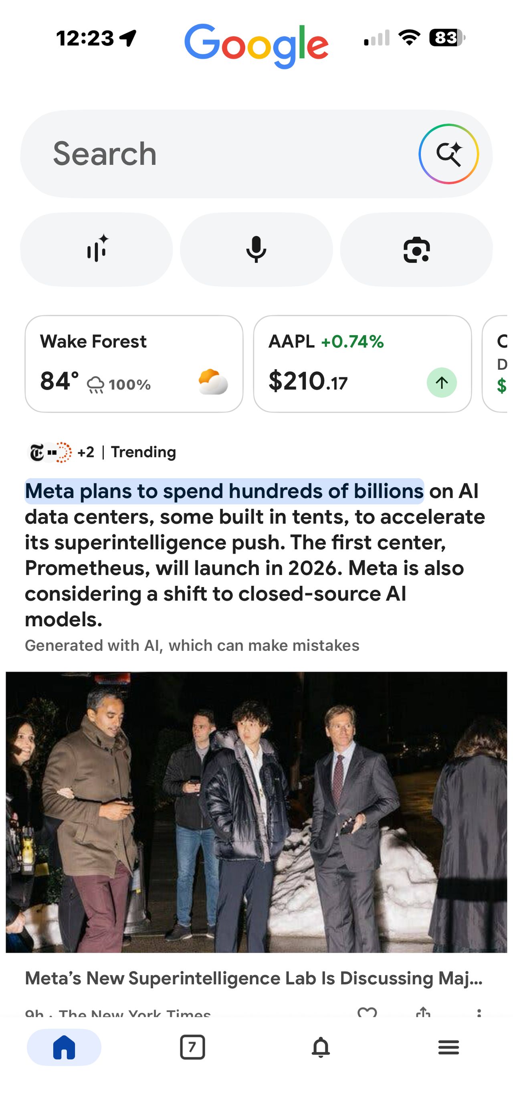Save the Meta story with the heart
Image resolution: width=513 pixels, height=1115 pixels.
(367, 1013)
